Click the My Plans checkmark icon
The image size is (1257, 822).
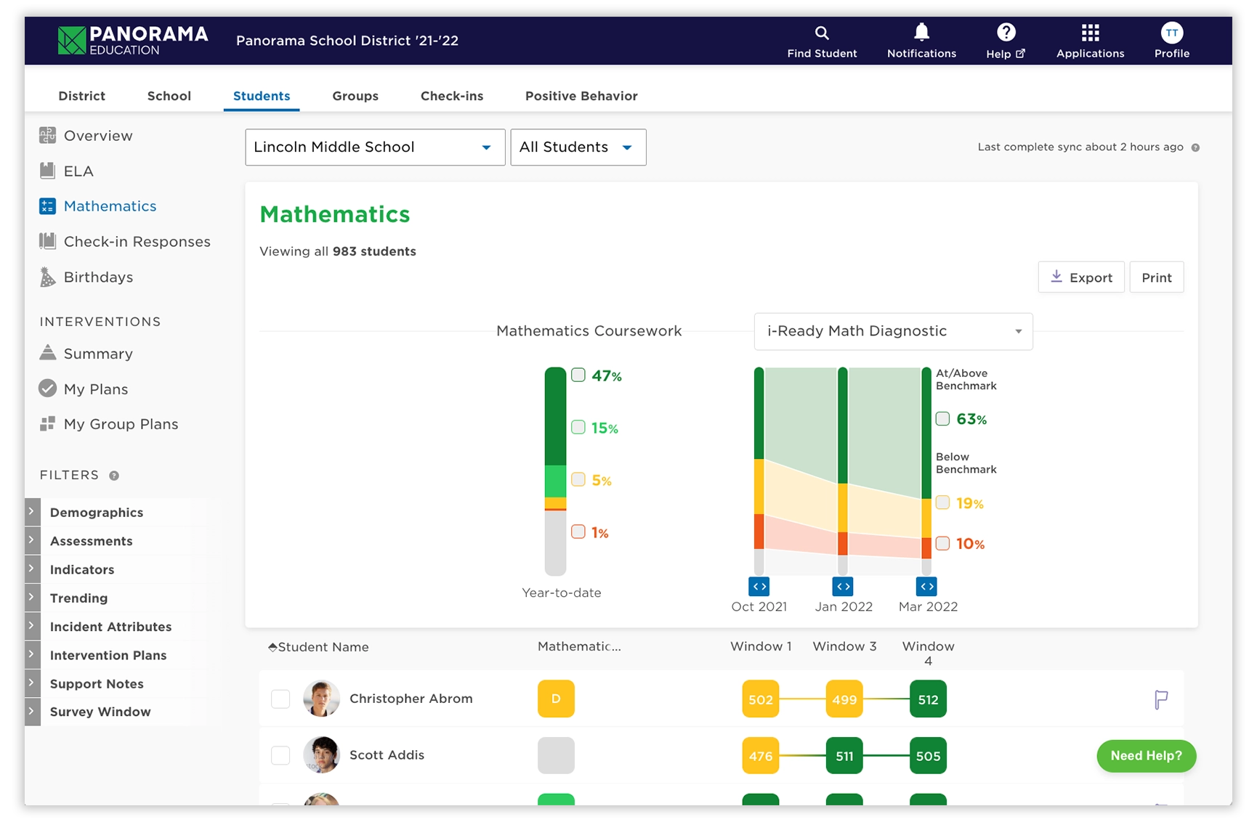click(47, 388)
